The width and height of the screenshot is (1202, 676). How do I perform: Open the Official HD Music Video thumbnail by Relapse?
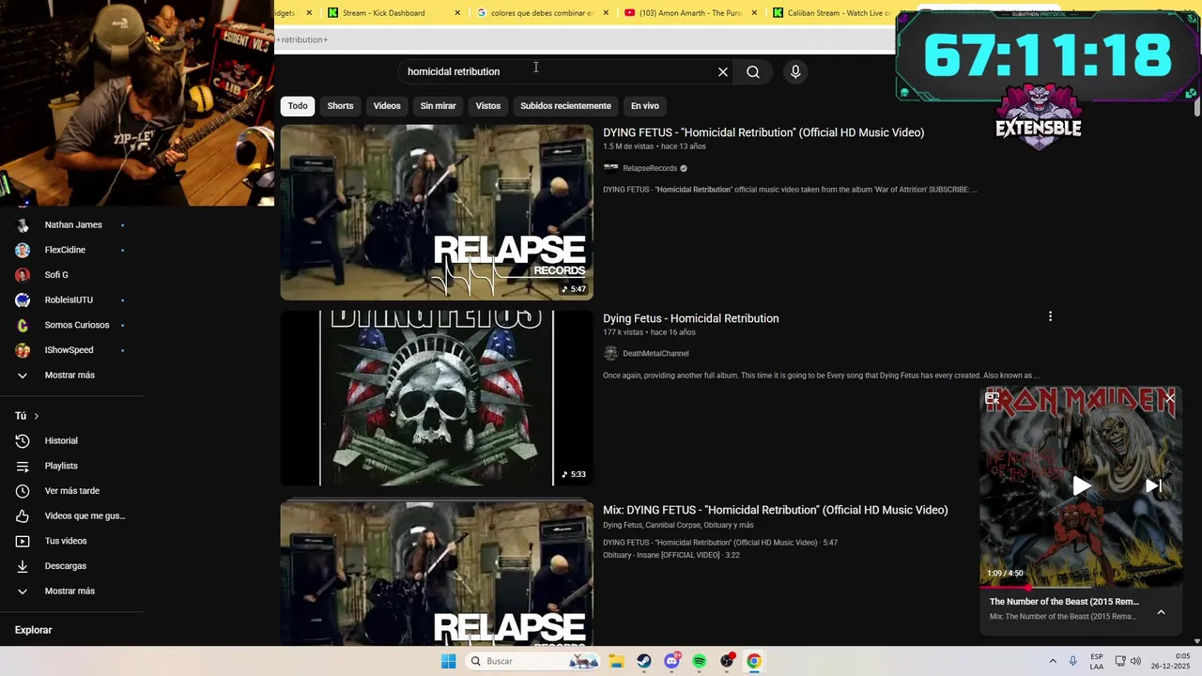[x=437, y=212]
